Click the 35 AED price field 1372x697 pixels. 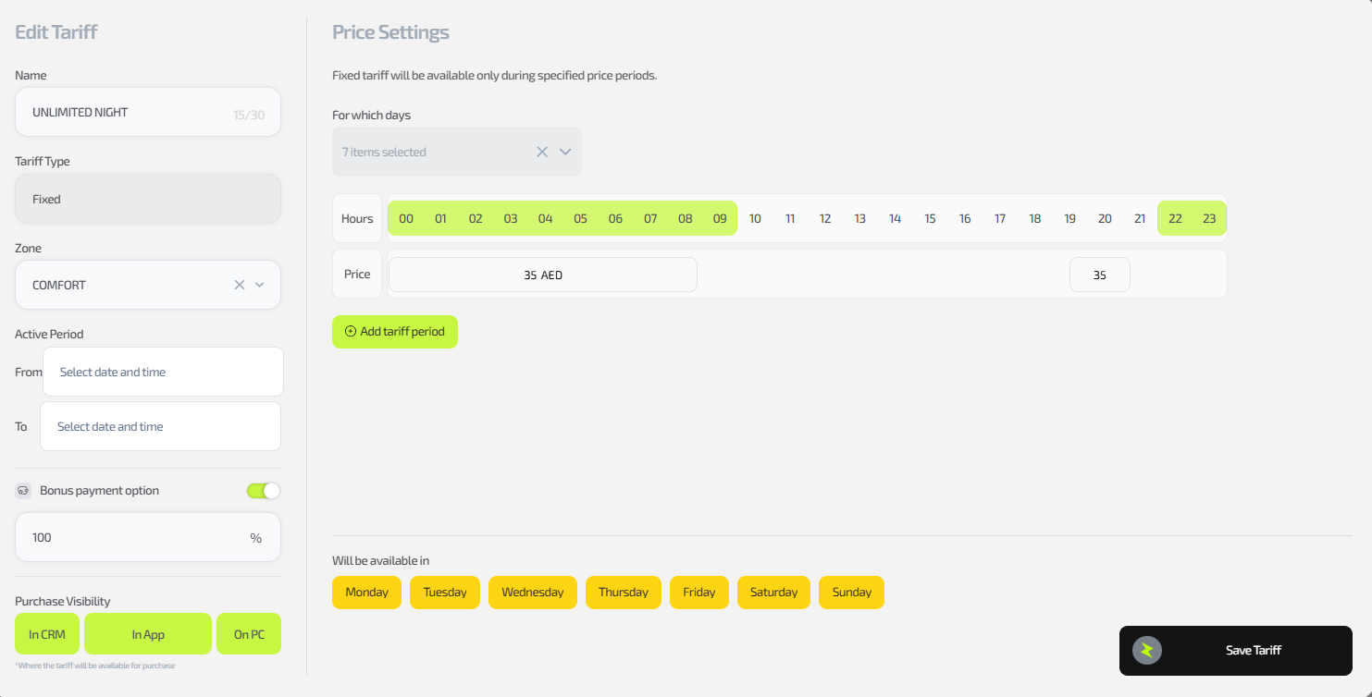pos(542,275)
